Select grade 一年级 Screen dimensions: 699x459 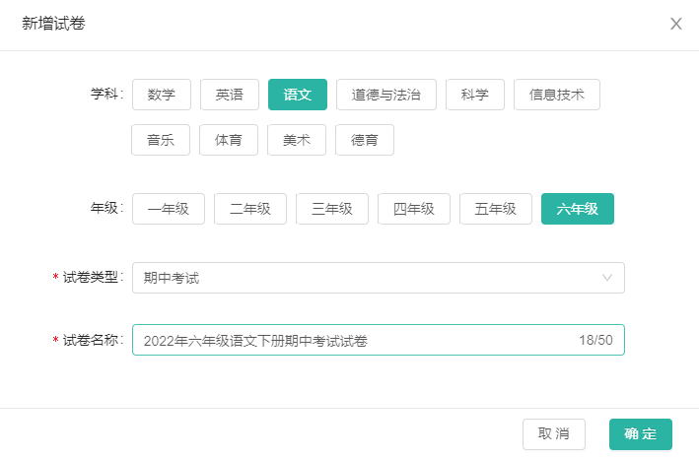tap(169, 209)
